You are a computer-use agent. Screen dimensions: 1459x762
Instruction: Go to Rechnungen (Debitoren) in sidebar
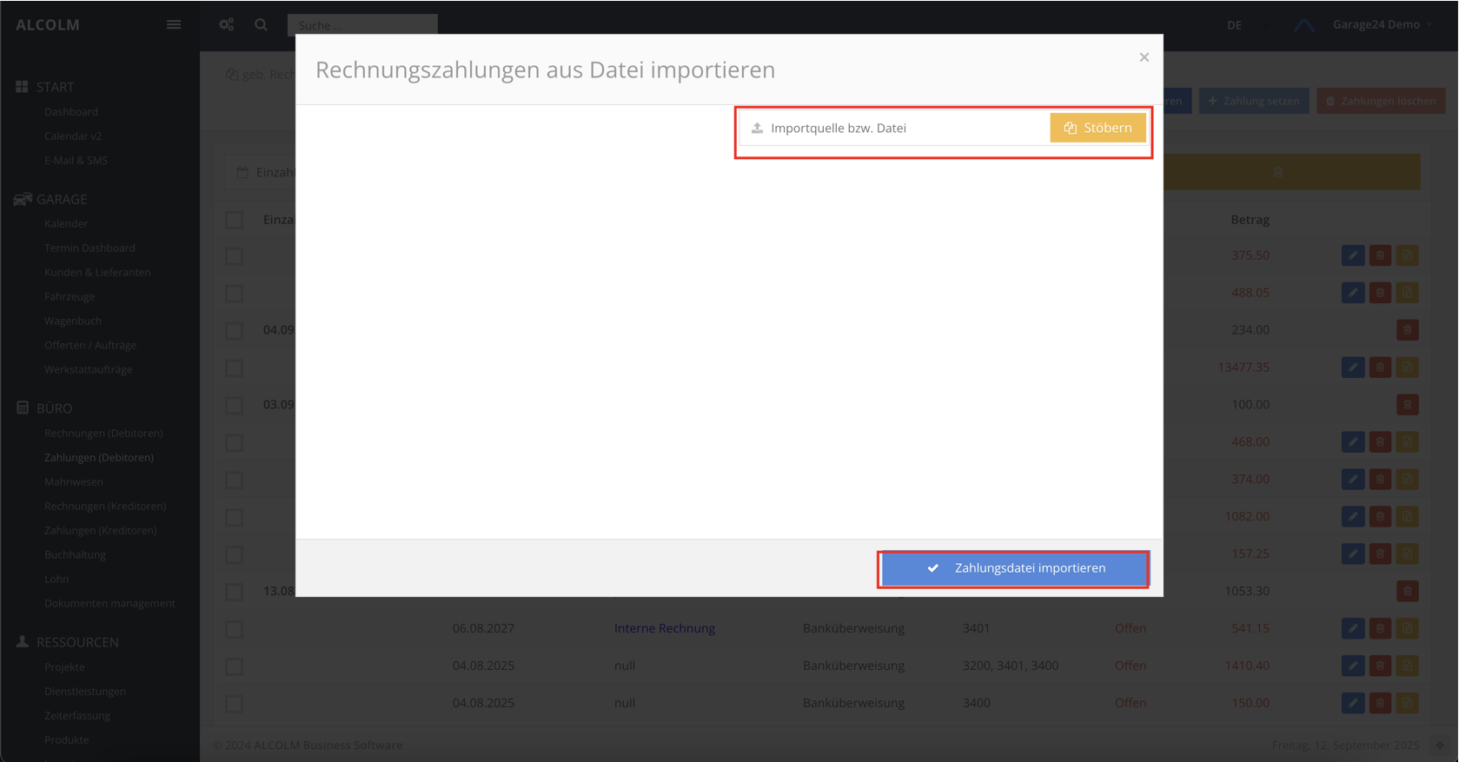(103, 433)
